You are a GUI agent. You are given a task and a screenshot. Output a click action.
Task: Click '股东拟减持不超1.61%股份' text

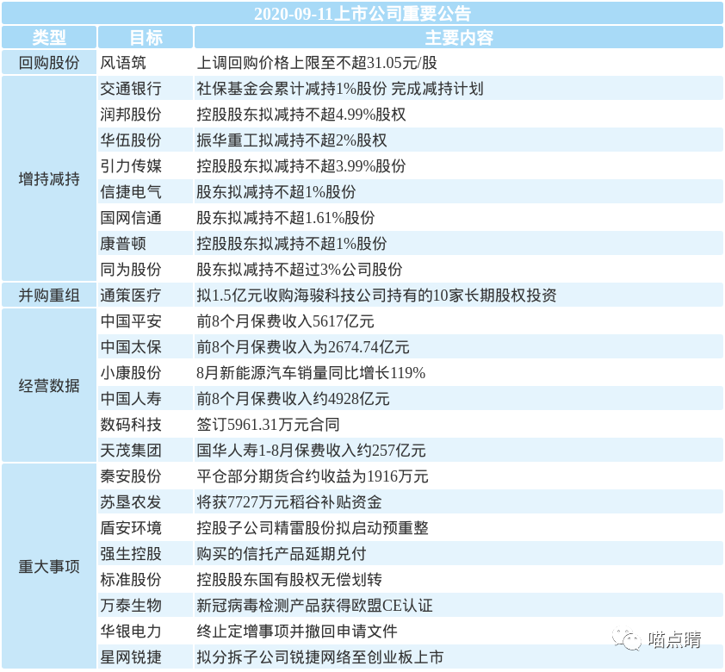coord(286,217)
